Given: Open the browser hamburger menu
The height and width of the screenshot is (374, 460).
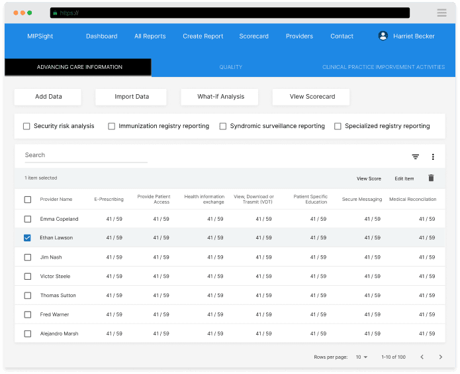Looking at the screenshot, I should click(441, 13).
